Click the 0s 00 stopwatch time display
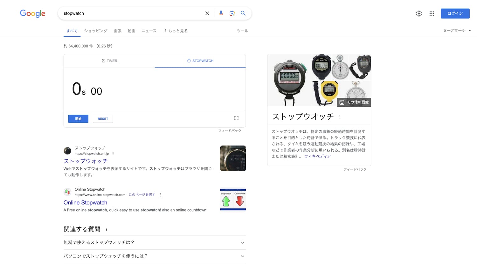Screen dimensions: 477x264 pos(87,89)
